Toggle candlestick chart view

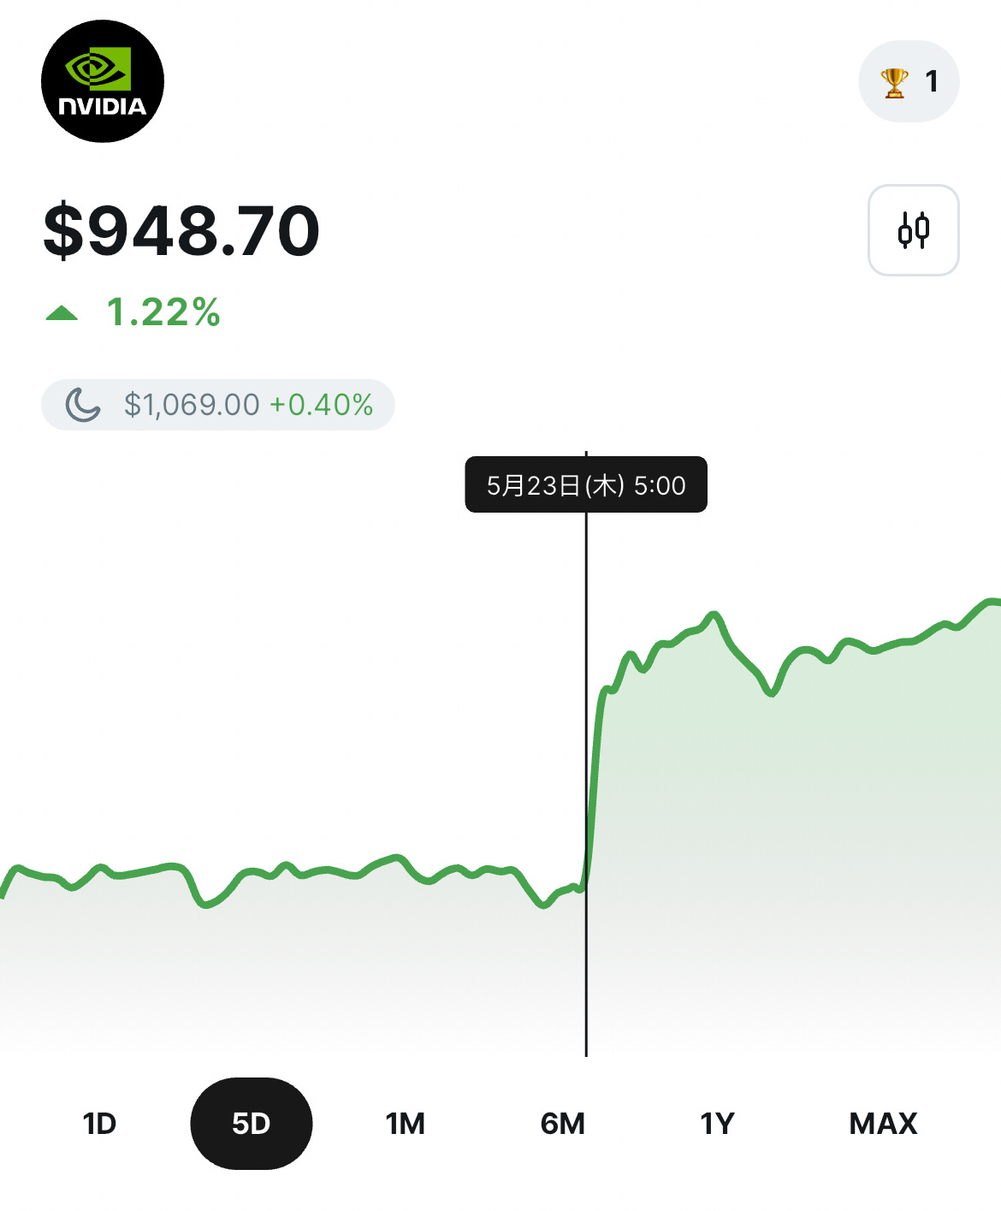913,230
